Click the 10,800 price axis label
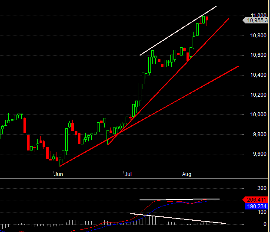Viewport: 270px width, 232px height. click(x=258, y=36)
